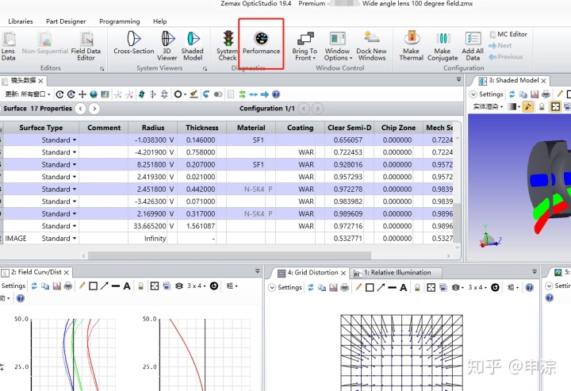Open the Help ribbon tab
The image size is (571, 391).
click(x=160, y=21)
